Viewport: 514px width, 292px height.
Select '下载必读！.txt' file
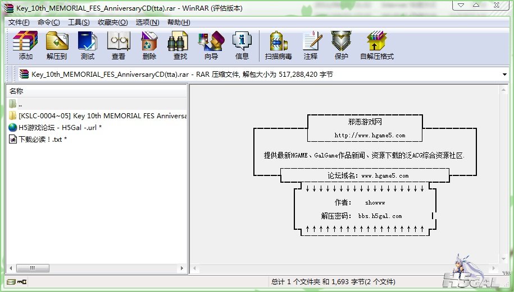point(38,140)
